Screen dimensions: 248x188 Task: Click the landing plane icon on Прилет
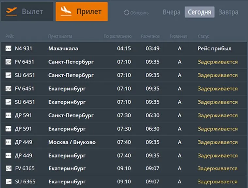pos(66,11)
